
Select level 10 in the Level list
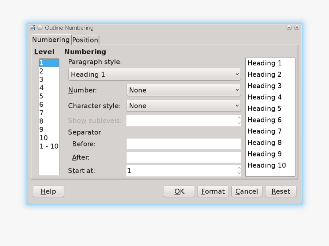click(44, 138)
